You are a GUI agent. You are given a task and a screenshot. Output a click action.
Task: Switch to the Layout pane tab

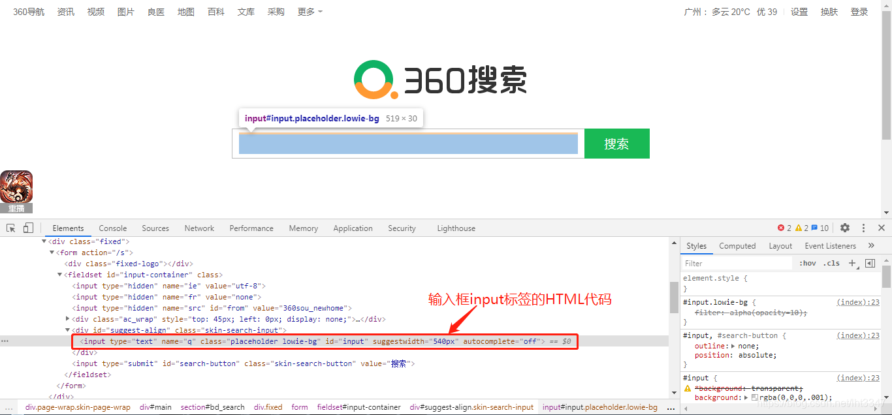pos(780,246)
